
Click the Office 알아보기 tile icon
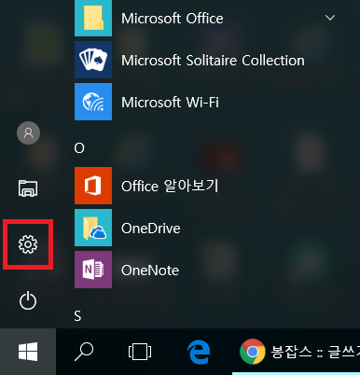coord(93,186)
